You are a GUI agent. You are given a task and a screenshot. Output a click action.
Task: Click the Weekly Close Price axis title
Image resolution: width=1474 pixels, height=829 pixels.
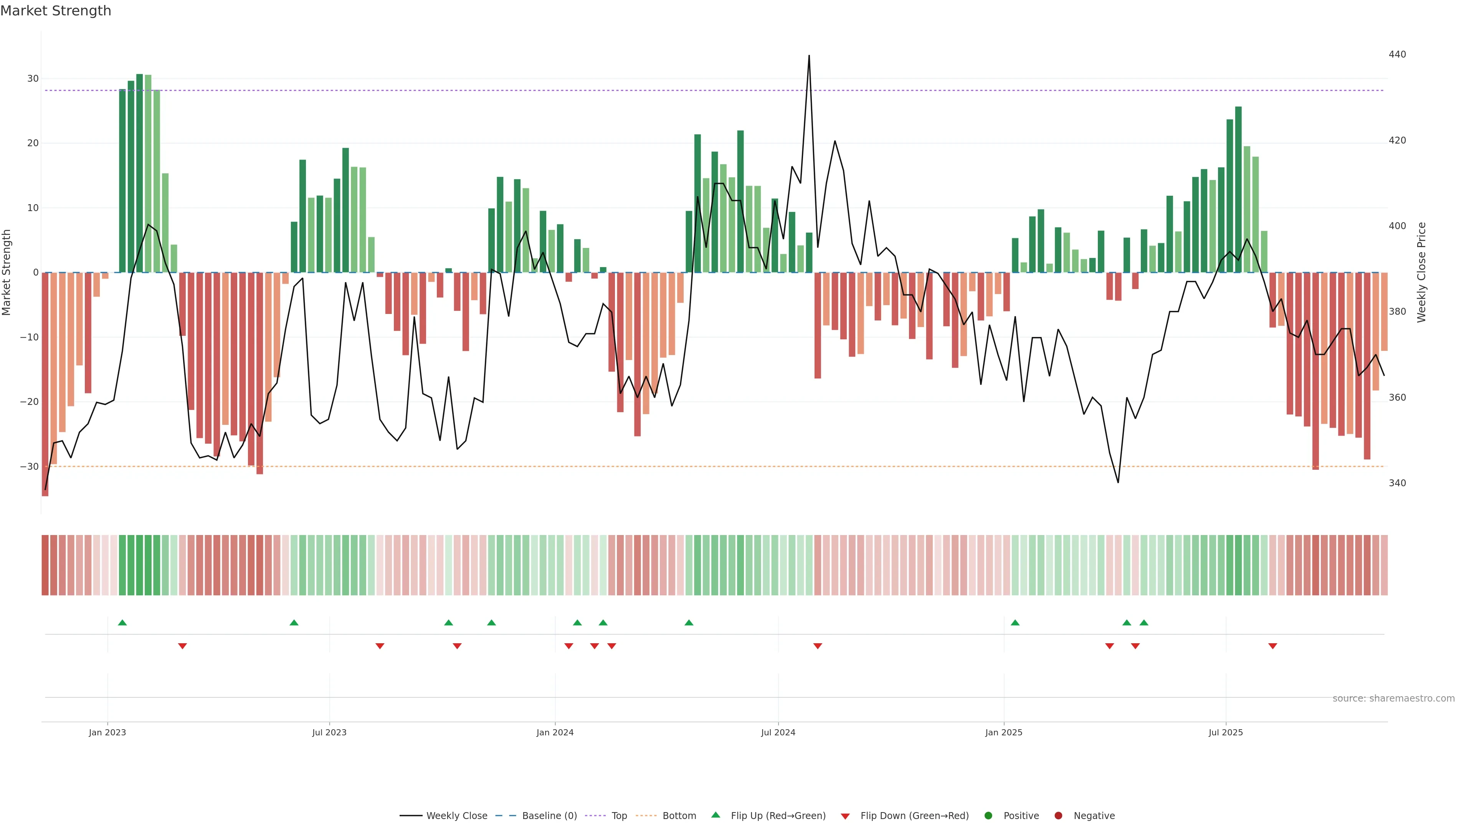[x=1421, y=272]
